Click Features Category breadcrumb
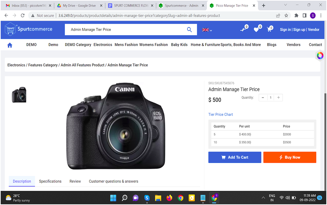 tap(43, 65)
